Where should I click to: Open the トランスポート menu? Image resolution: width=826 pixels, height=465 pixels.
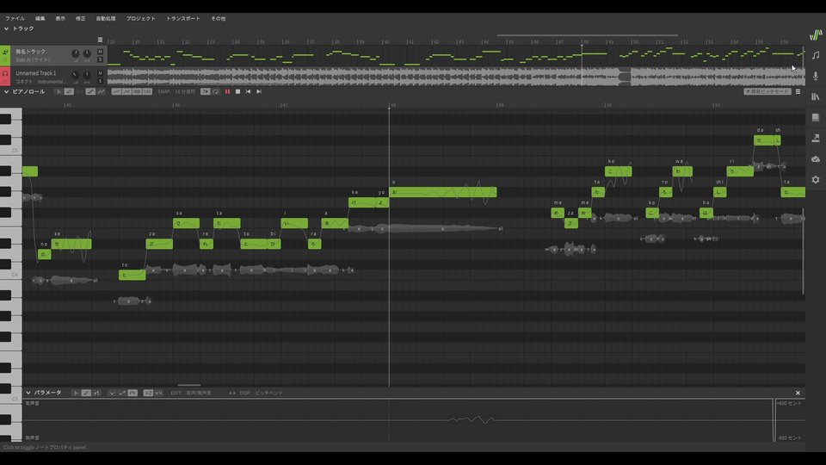pos(182,18)
